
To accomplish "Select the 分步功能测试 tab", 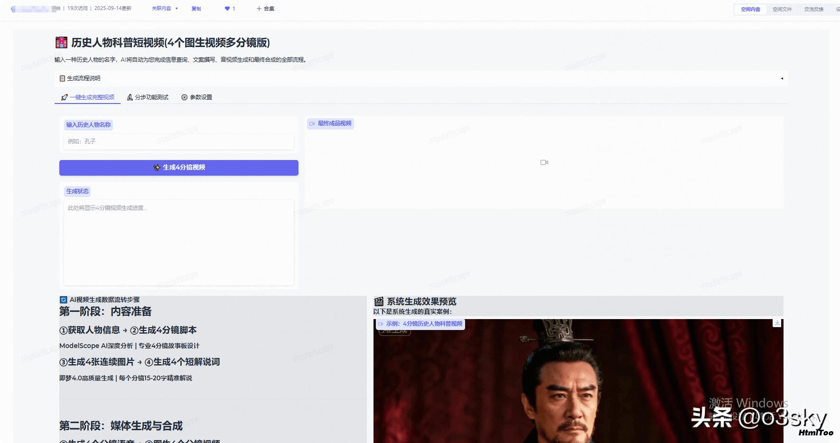I will coord(148,97).
